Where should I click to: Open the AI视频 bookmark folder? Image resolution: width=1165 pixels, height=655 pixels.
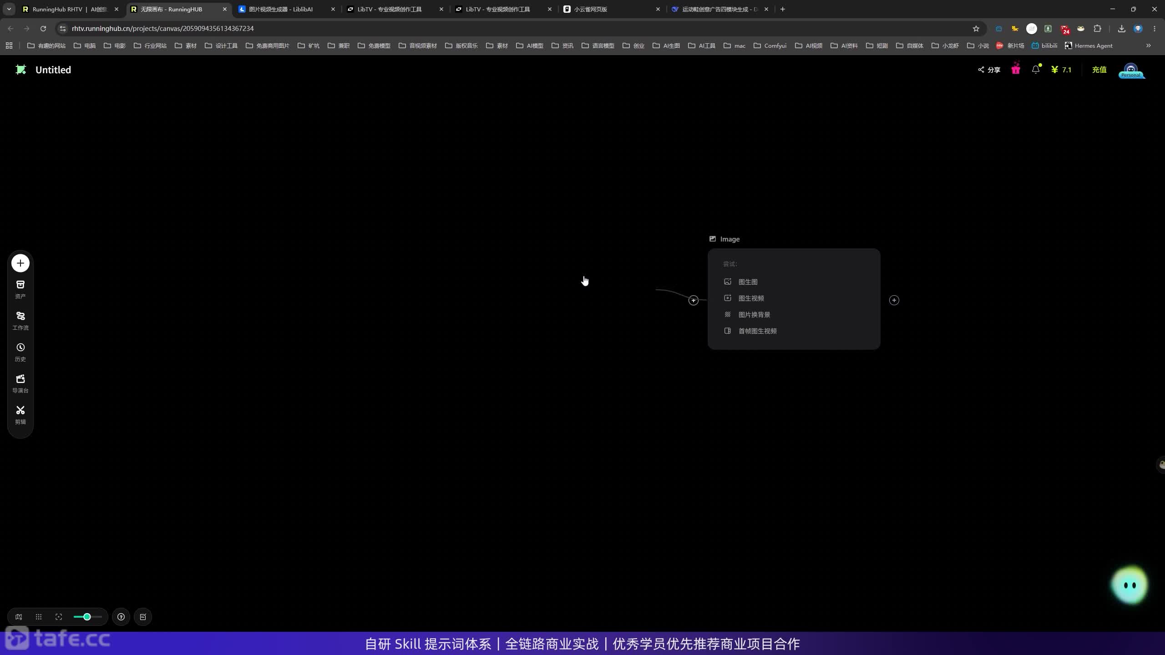coord(809,45)
